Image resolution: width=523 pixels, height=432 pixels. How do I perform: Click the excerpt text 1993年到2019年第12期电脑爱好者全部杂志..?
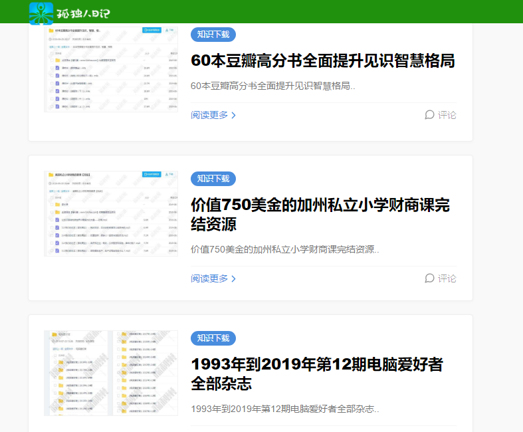pos(285,409)
